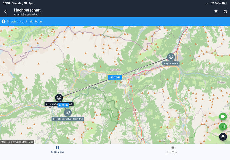Tap the CH-GR-Surselva-Riein-PM name label
The image size is (230, 160).
68,119
